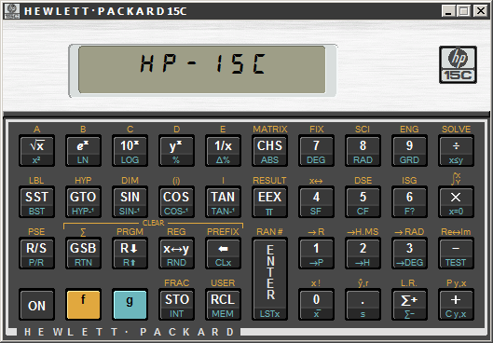Tap digit key 2

tap(363, 254)
